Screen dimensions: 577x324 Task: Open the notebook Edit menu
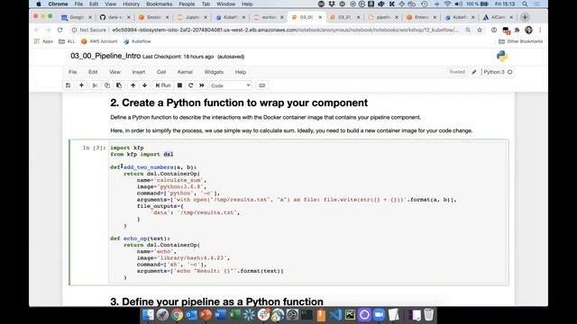pos(93,72)
